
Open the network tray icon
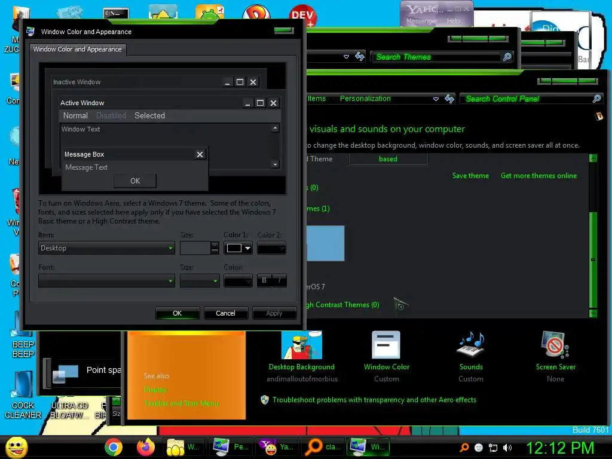pyautogui.click(x=493, y=448)
